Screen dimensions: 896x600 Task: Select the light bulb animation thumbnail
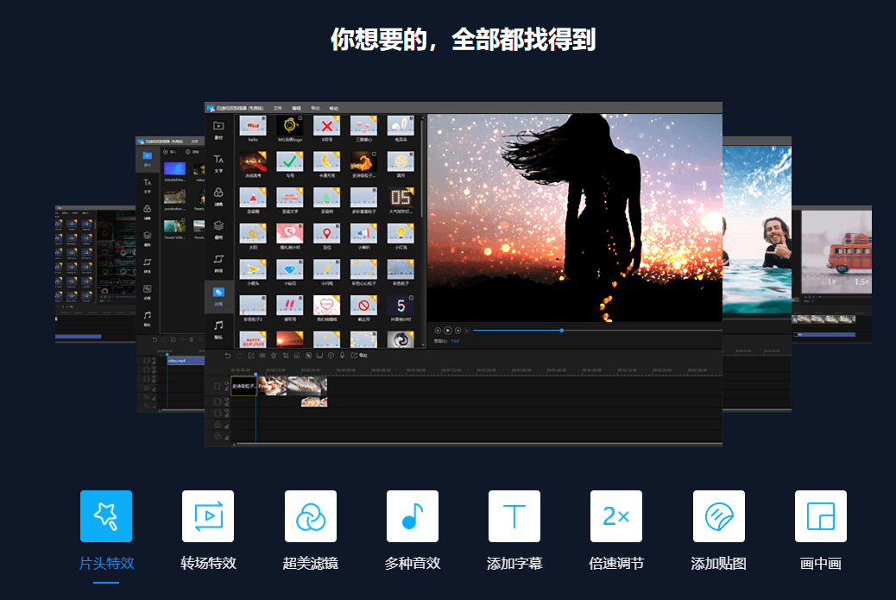pos(401,234)
